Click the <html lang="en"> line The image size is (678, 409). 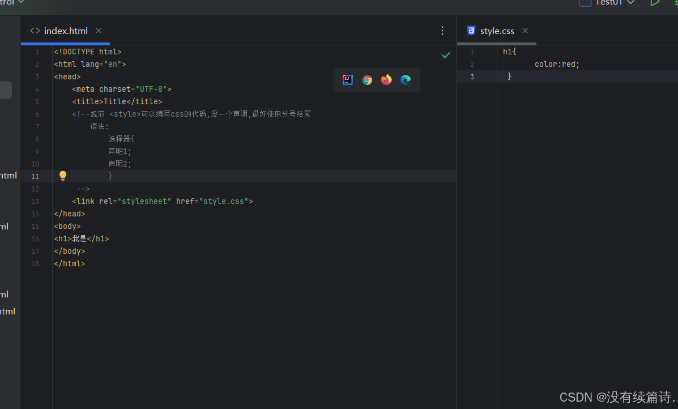[x=90, y=65]
